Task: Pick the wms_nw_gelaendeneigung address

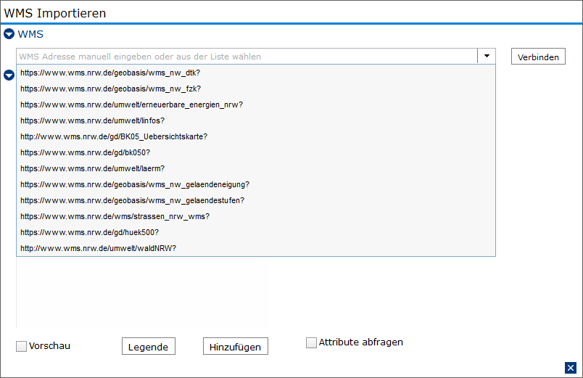Action: [x=256, y=185]
